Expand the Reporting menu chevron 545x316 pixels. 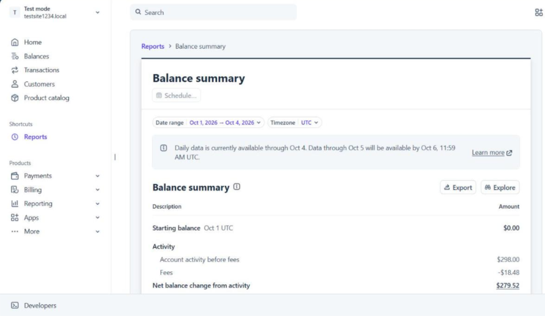coord(98,203)
